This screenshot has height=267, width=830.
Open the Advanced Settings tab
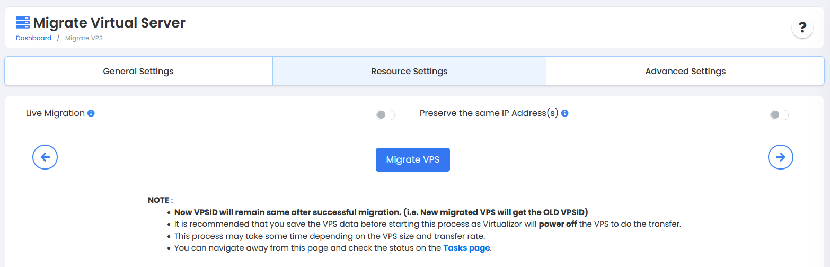pos(685,71)
